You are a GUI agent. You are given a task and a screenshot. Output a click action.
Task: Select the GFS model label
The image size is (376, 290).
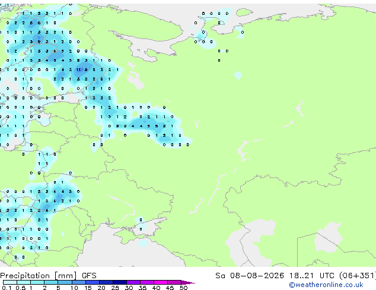89,276
